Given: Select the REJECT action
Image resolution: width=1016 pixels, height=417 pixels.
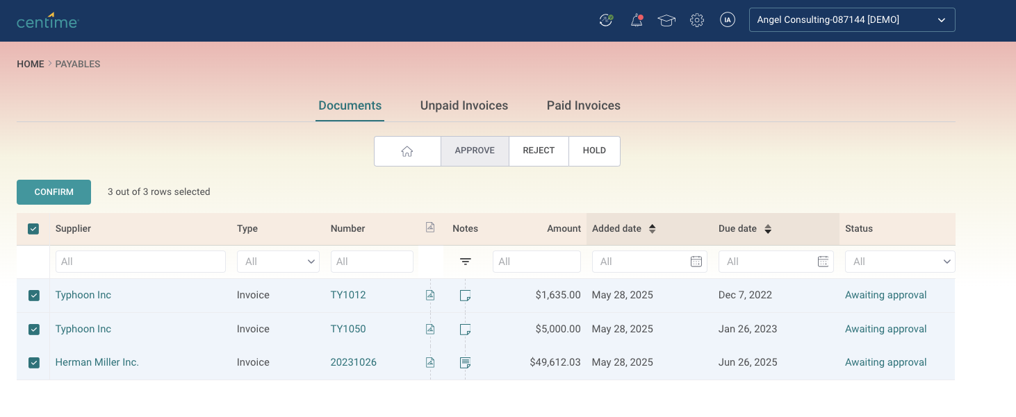Looking at the screenshot, I should tap(539, 151).
